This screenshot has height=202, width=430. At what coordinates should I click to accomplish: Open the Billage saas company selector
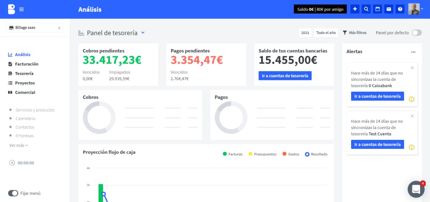pyautogui.click(x=35, y=28)
